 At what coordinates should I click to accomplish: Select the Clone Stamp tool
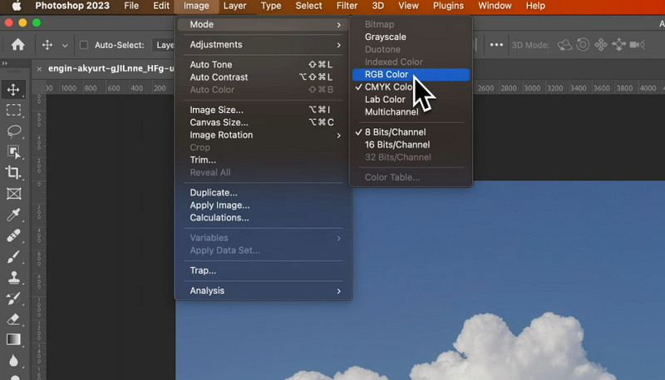(x=13, y=278)
